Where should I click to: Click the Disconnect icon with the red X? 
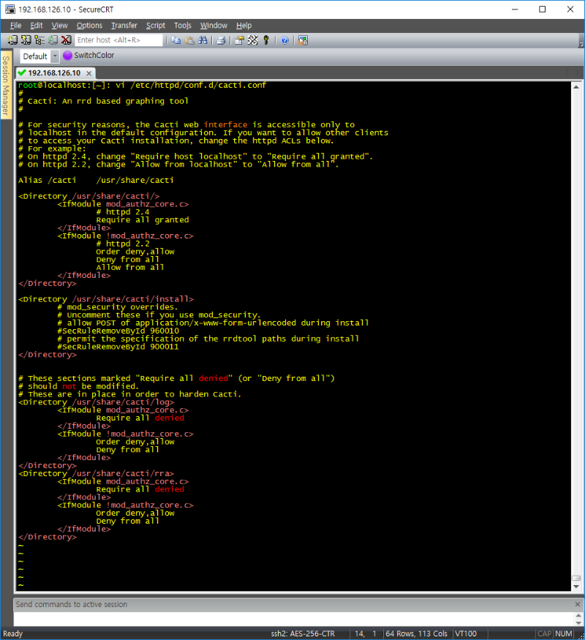coord(67,40)
